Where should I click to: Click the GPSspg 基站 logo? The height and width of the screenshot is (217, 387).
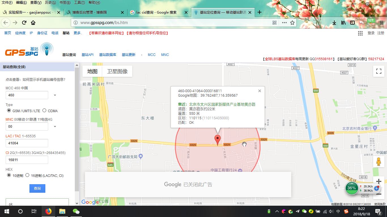(x=29, y=50)
